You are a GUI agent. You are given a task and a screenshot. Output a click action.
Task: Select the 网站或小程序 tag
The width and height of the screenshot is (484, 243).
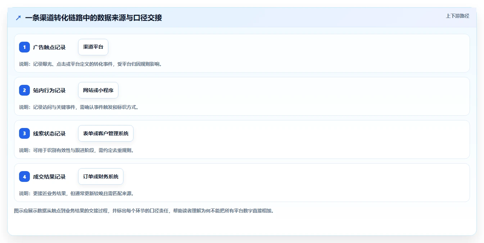[x=98, y=90]
